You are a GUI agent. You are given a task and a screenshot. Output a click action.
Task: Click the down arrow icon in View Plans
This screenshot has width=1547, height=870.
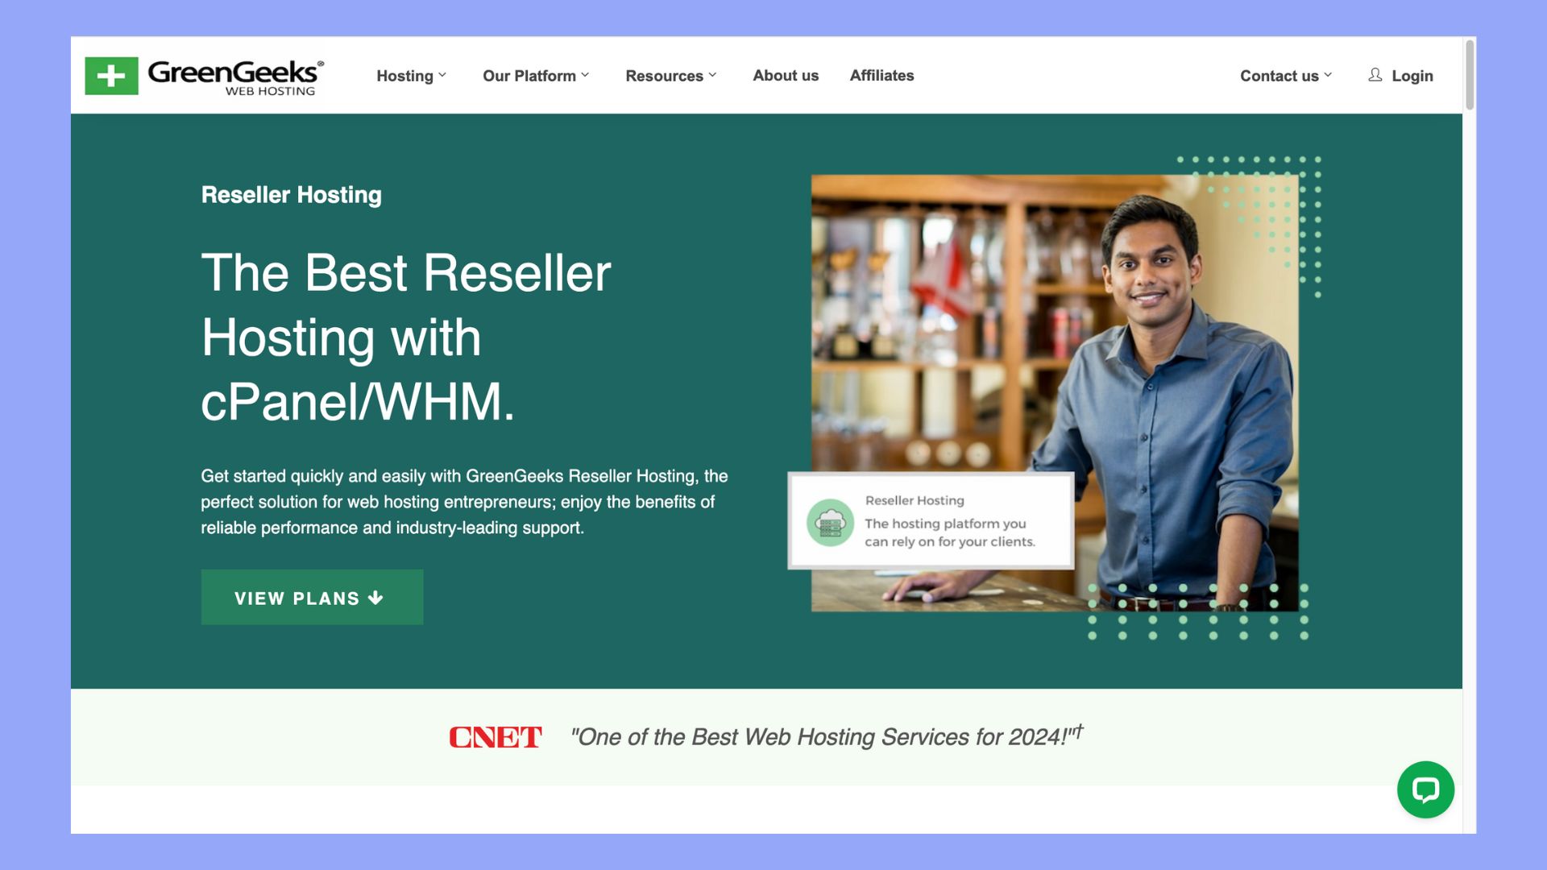(375, 598)
